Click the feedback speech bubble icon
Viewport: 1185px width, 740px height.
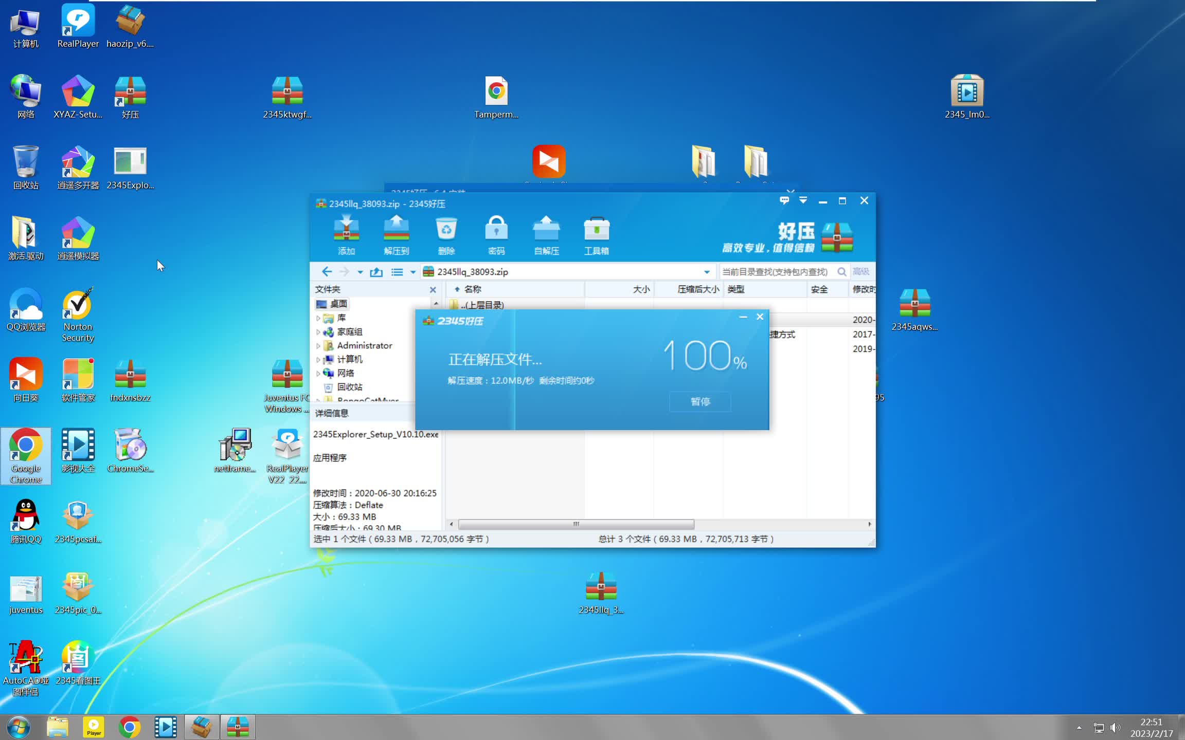pos(784,200)
